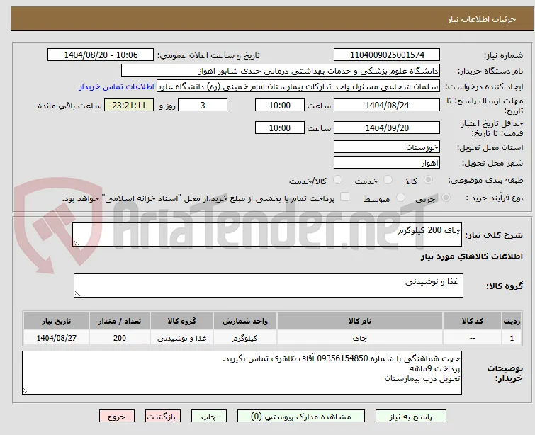Click the response deadline date 1404/08/24 field
535x435 pixels.
387,105
